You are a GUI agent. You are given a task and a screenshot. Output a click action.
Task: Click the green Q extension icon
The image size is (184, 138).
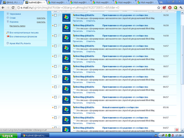coord(175,8)
